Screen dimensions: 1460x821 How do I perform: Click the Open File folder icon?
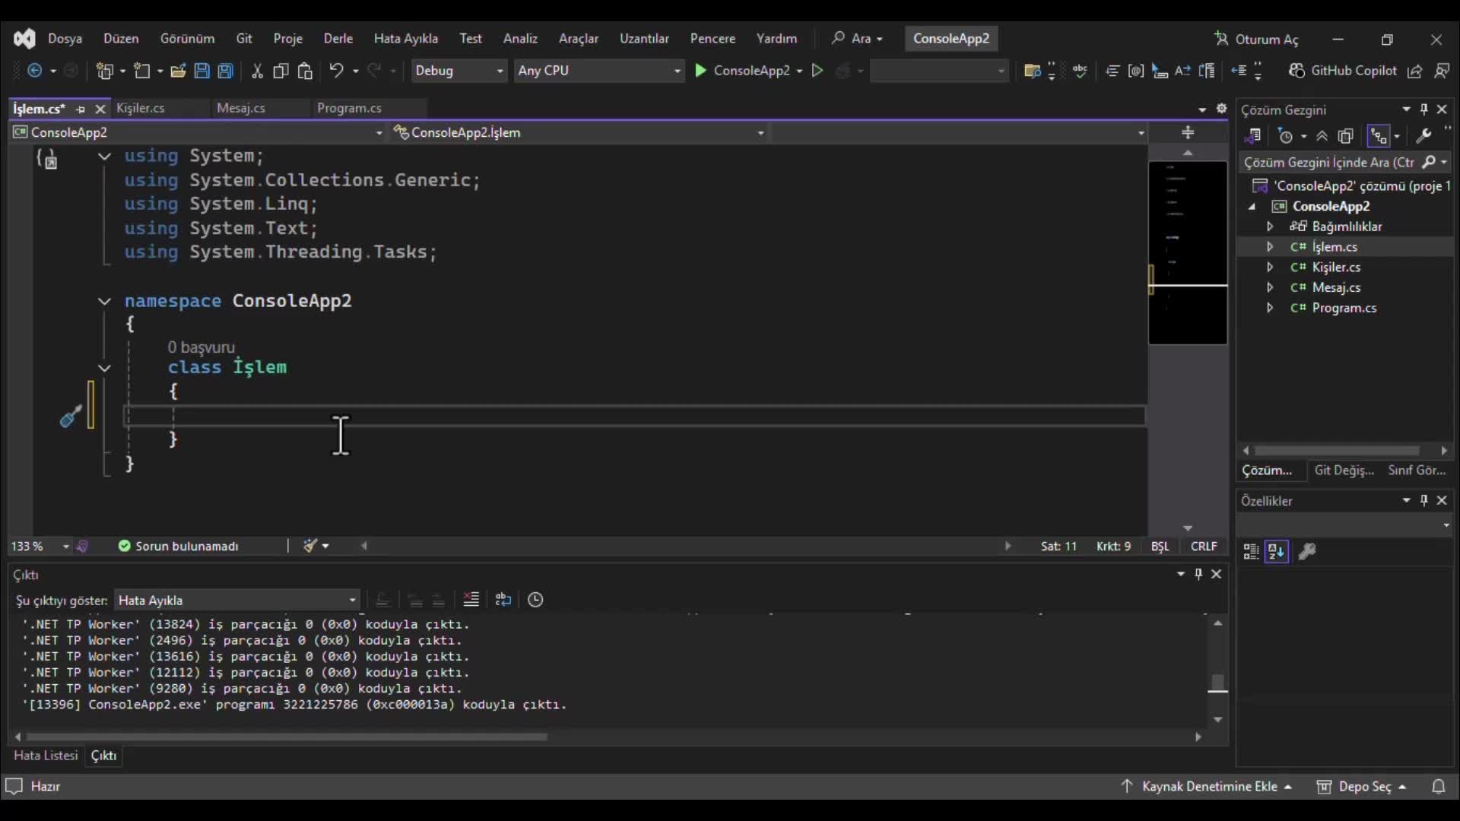pos(178,71)
